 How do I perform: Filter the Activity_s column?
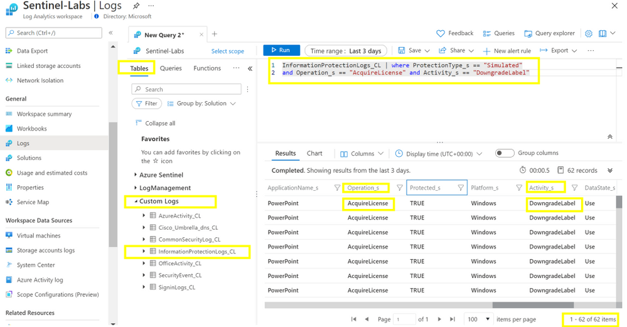tap(575, 188)
